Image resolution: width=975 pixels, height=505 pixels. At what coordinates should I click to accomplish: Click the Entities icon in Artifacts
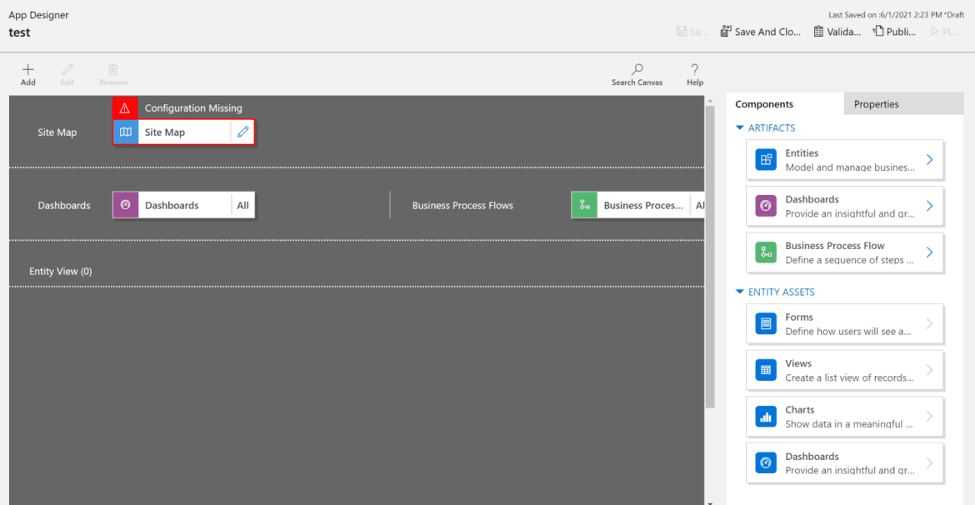tap(766, 160)
